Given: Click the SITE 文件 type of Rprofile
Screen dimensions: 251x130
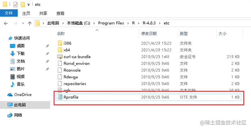Looking at the screenshot, I should 189,97.
